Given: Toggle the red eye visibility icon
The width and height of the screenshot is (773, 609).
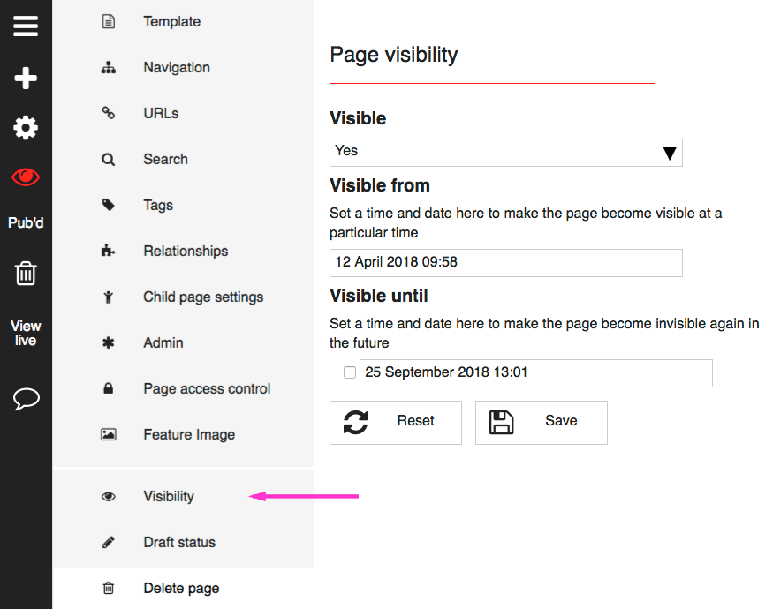Looking at the screenshot, I should coord(26,177).
